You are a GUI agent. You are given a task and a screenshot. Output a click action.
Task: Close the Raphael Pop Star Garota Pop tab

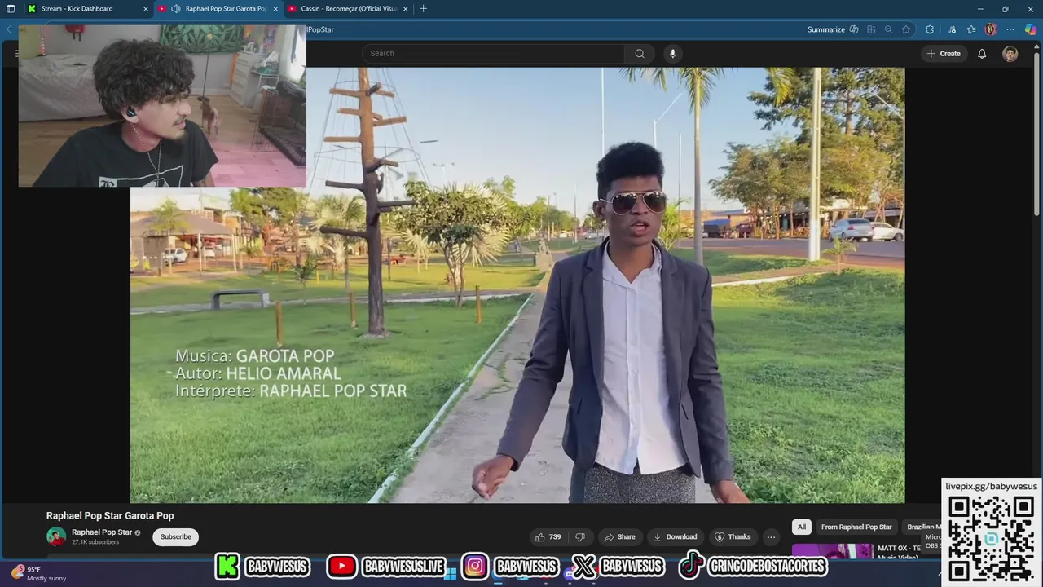coord(276,8)
